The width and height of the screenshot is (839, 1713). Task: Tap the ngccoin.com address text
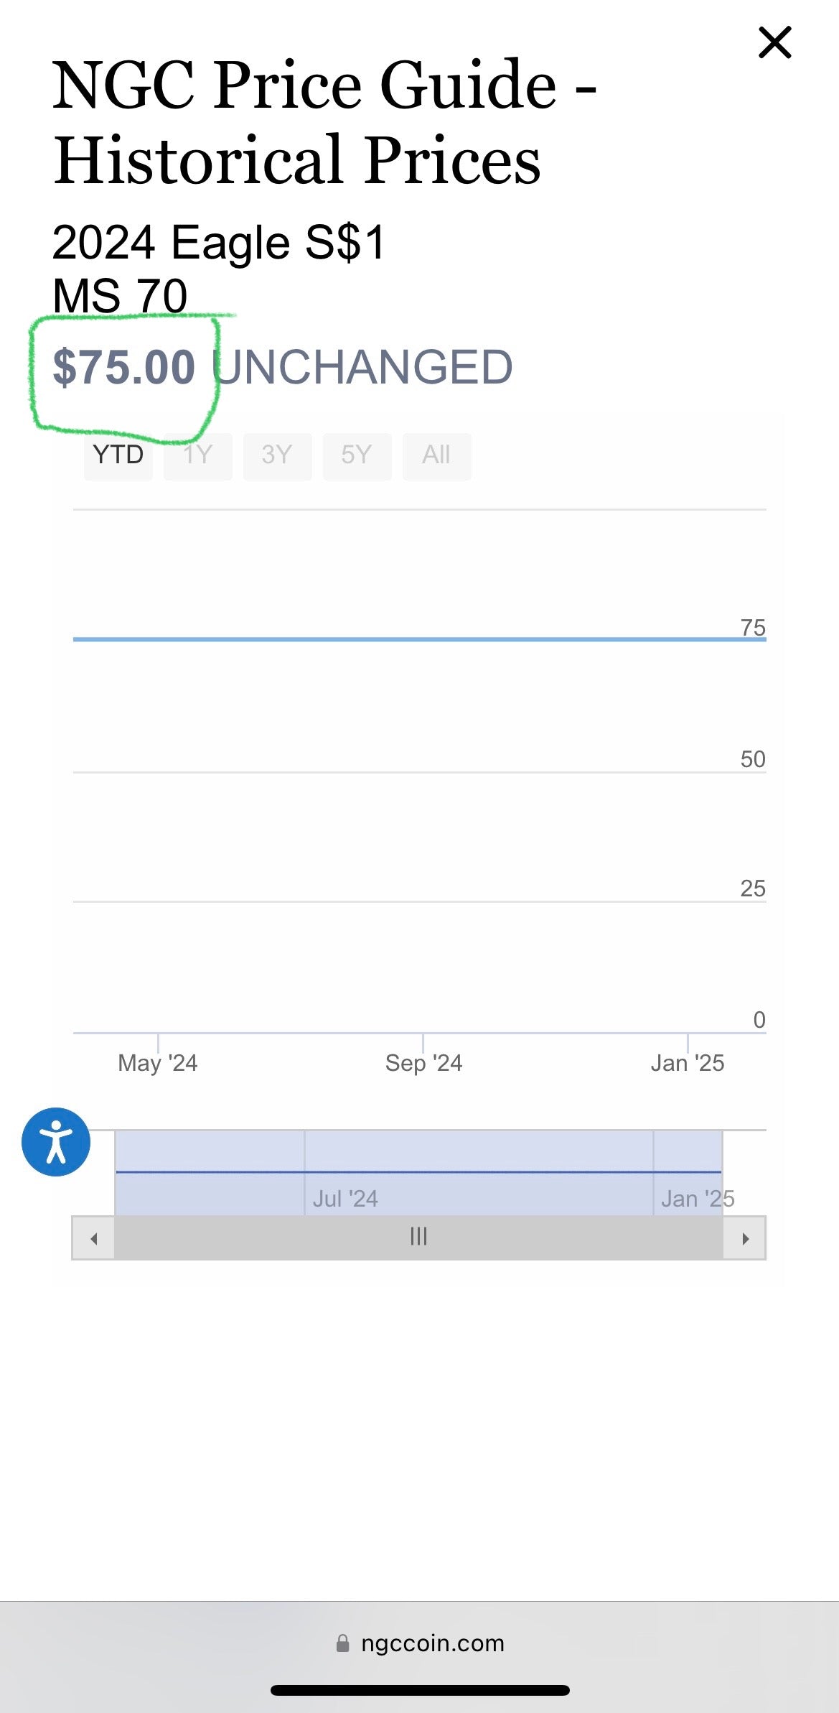click(433, 1643)
